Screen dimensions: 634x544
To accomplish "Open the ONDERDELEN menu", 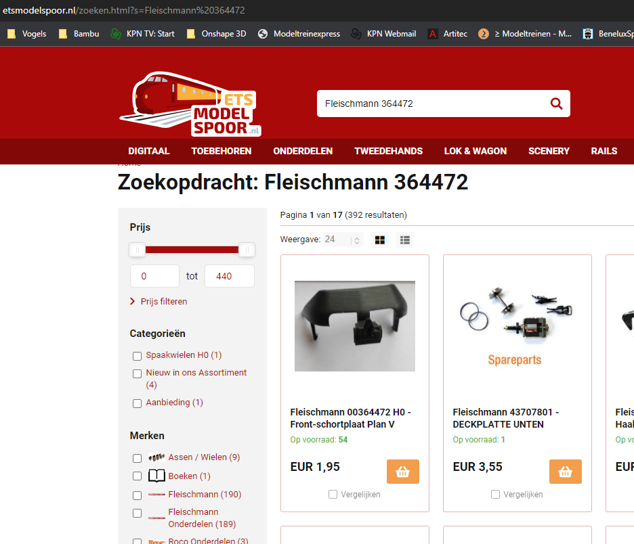I will pyautogui.click(x=303, y=151).
